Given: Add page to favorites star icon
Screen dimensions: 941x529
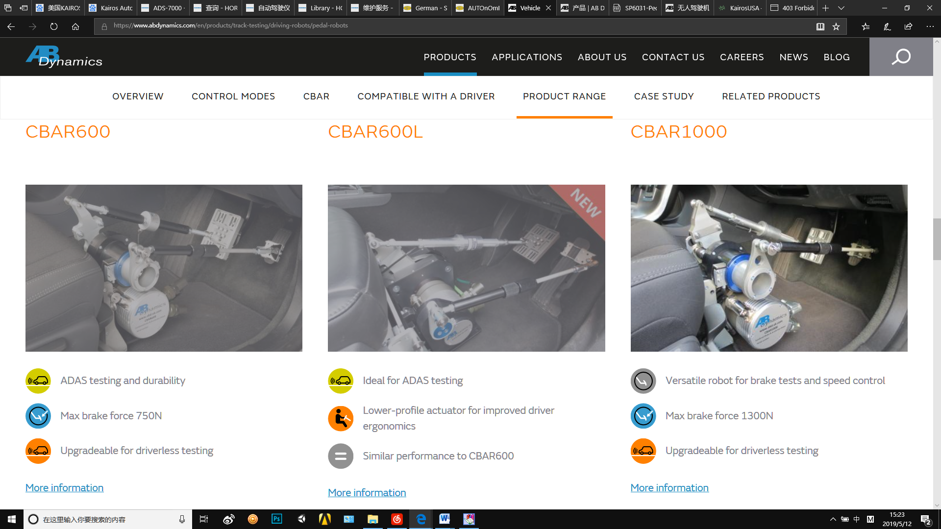Looking at the screenshot, I should click(836, 26).
